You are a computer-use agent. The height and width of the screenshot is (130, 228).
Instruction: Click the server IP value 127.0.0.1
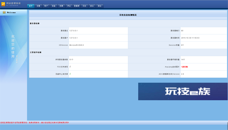[x=73, y=38]
